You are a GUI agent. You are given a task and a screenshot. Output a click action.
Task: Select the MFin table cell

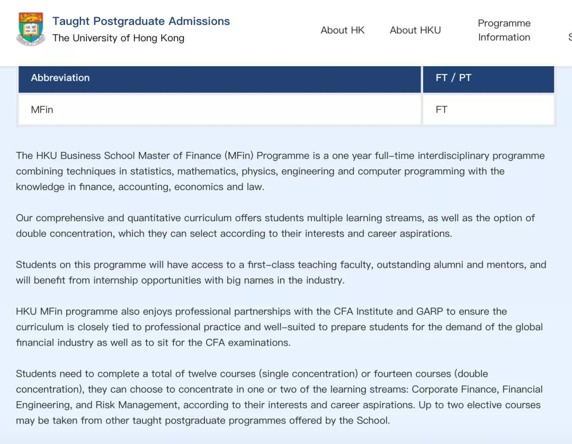[x=220, y=110]
